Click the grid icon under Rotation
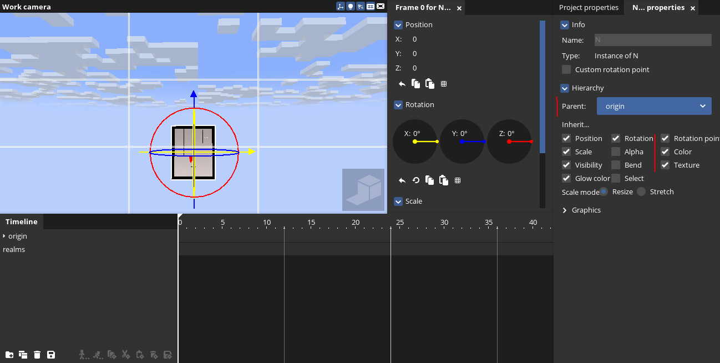Viewport: 720px width, 363px height. tap(458, 180)
